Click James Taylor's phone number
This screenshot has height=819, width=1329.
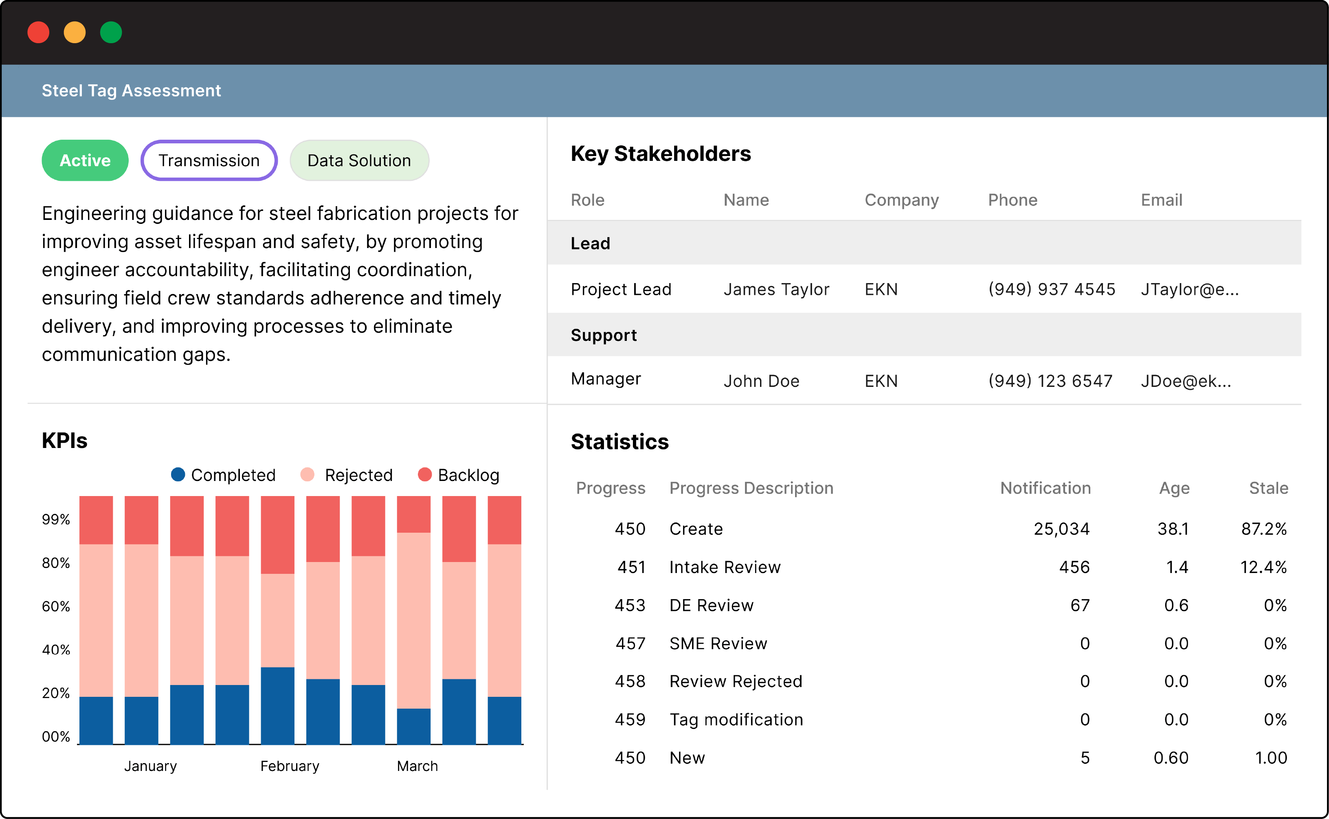[x=1051, y=289]
